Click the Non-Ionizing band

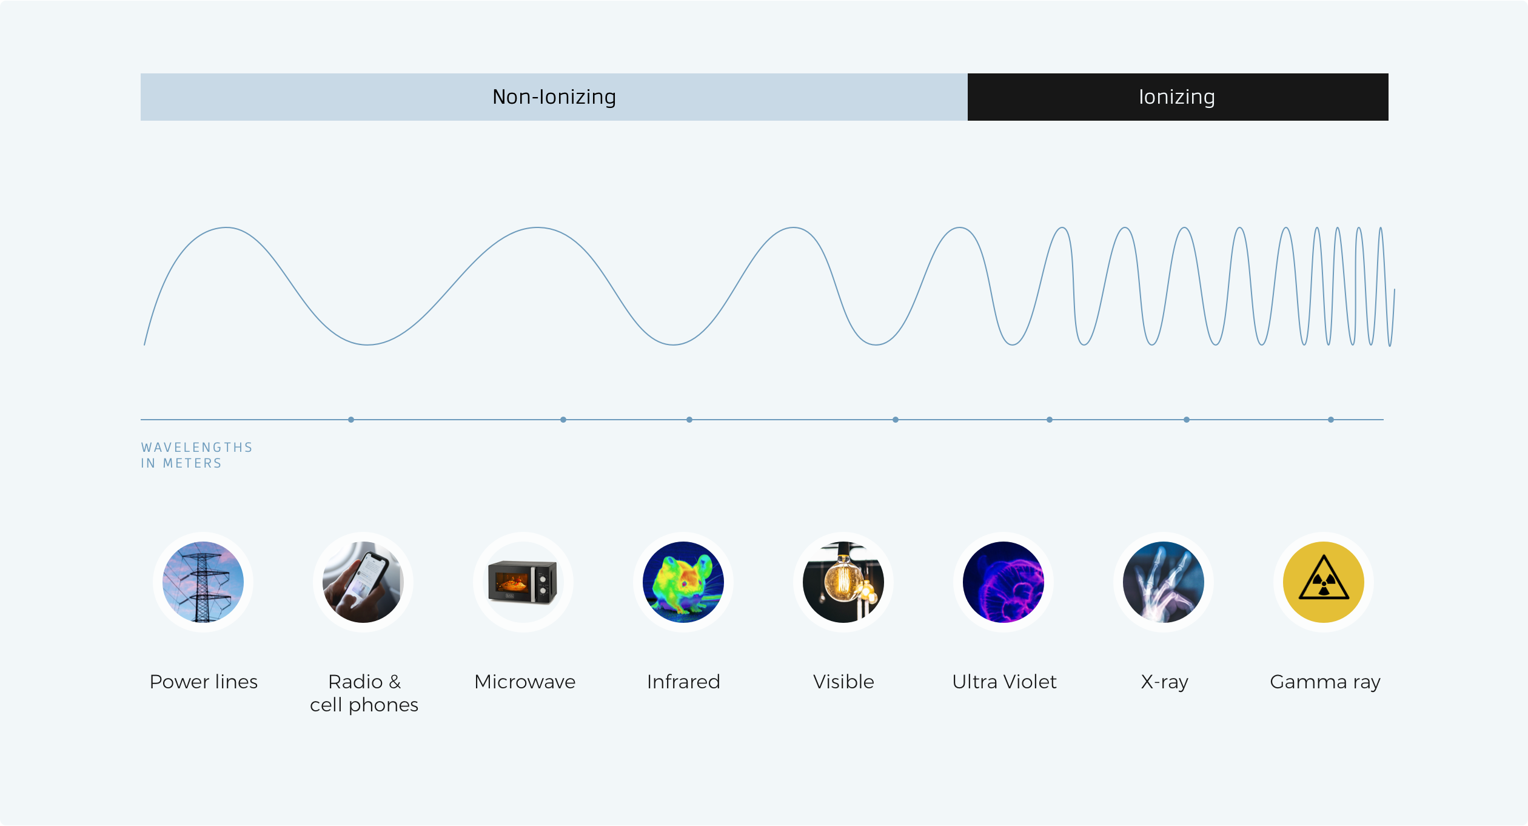554,97
